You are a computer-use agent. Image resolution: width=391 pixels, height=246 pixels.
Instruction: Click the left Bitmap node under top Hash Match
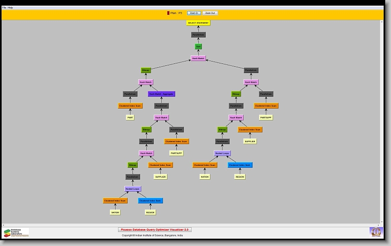pos(145,71)
